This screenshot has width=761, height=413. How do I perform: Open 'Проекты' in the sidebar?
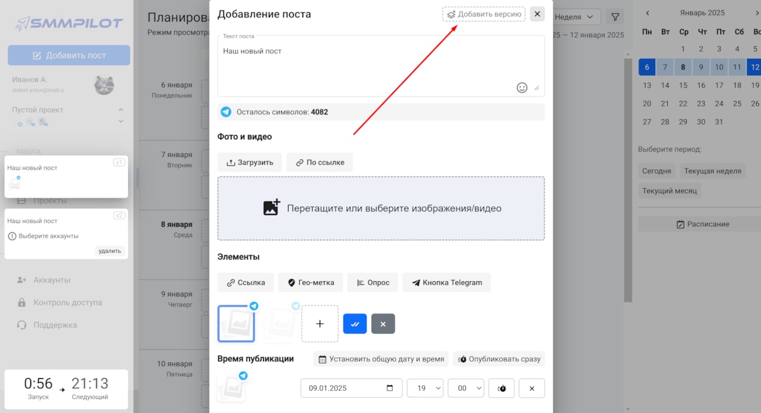point(50,200)
